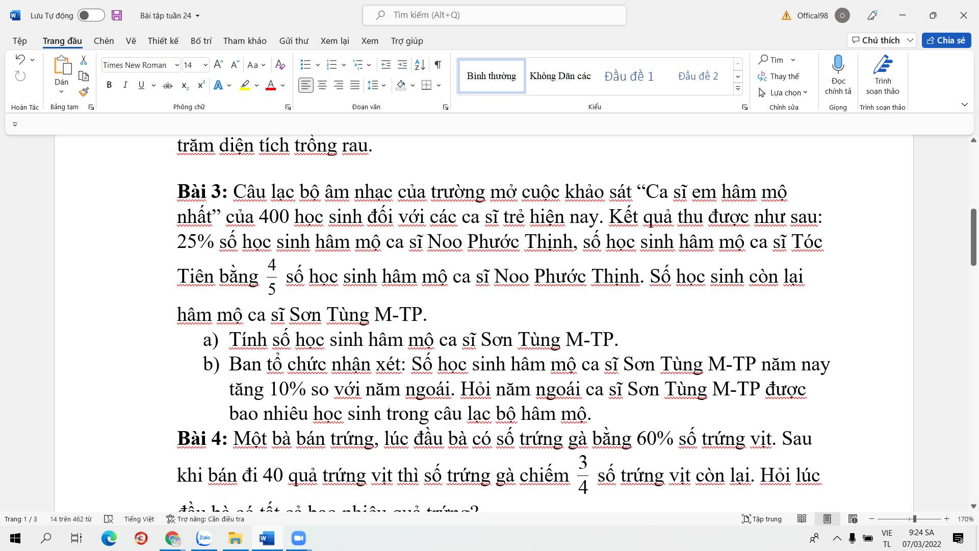Click the Save icon in title bar

117,15
